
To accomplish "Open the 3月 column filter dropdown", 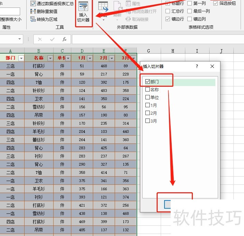I will tap(134, 58).
